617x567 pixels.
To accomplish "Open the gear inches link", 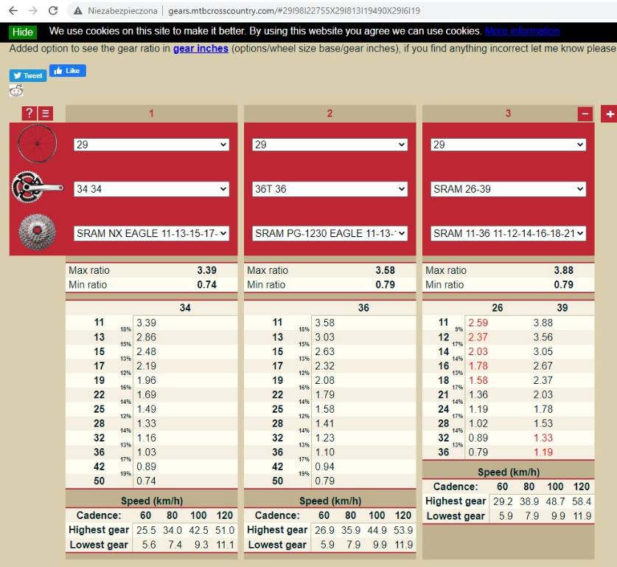I will (201, 49).
